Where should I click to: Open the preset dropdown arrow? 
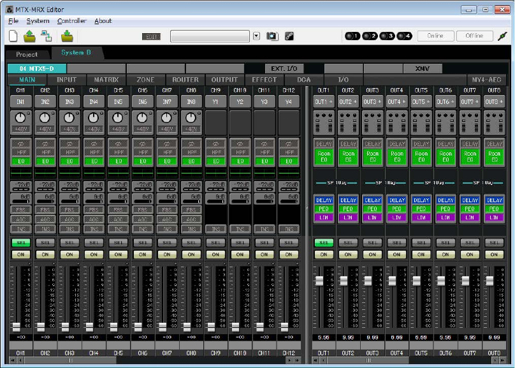pyautogui.click(x=256, y=36)
